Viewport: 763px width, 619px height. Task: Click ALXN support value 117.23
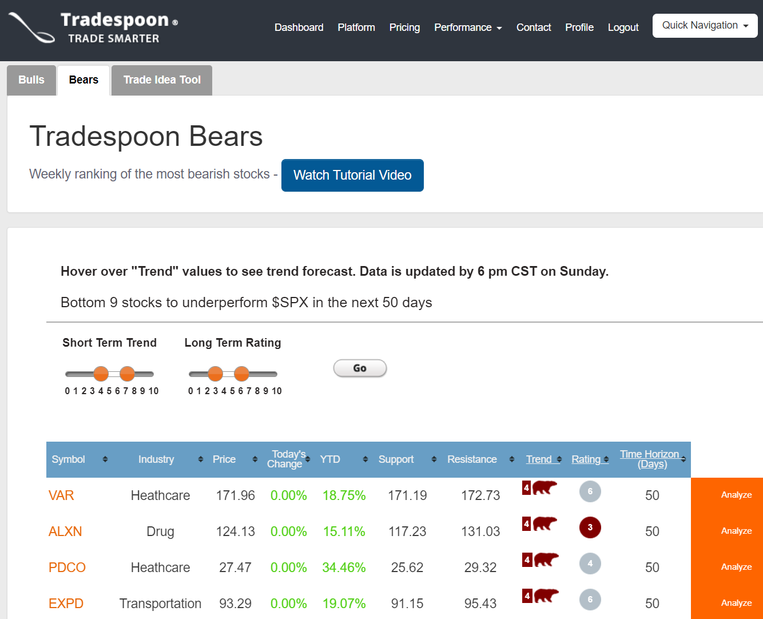pyautogui.click(x=407, y=531)
